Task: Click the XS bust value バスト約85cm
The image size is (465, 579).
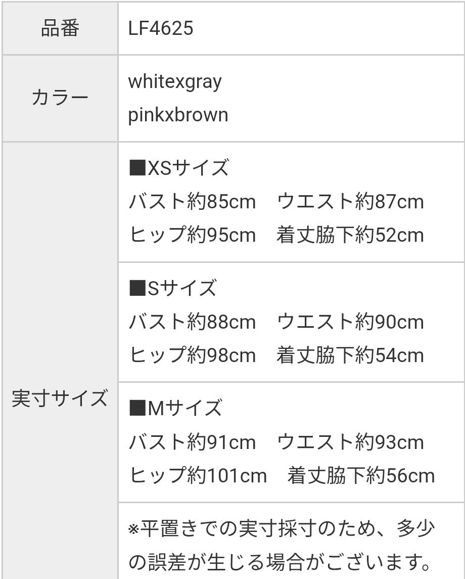Action: coord(192,202)
